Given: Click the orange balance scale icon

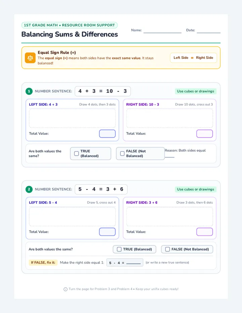Looking at the screenshot, I should click(30, 58).
